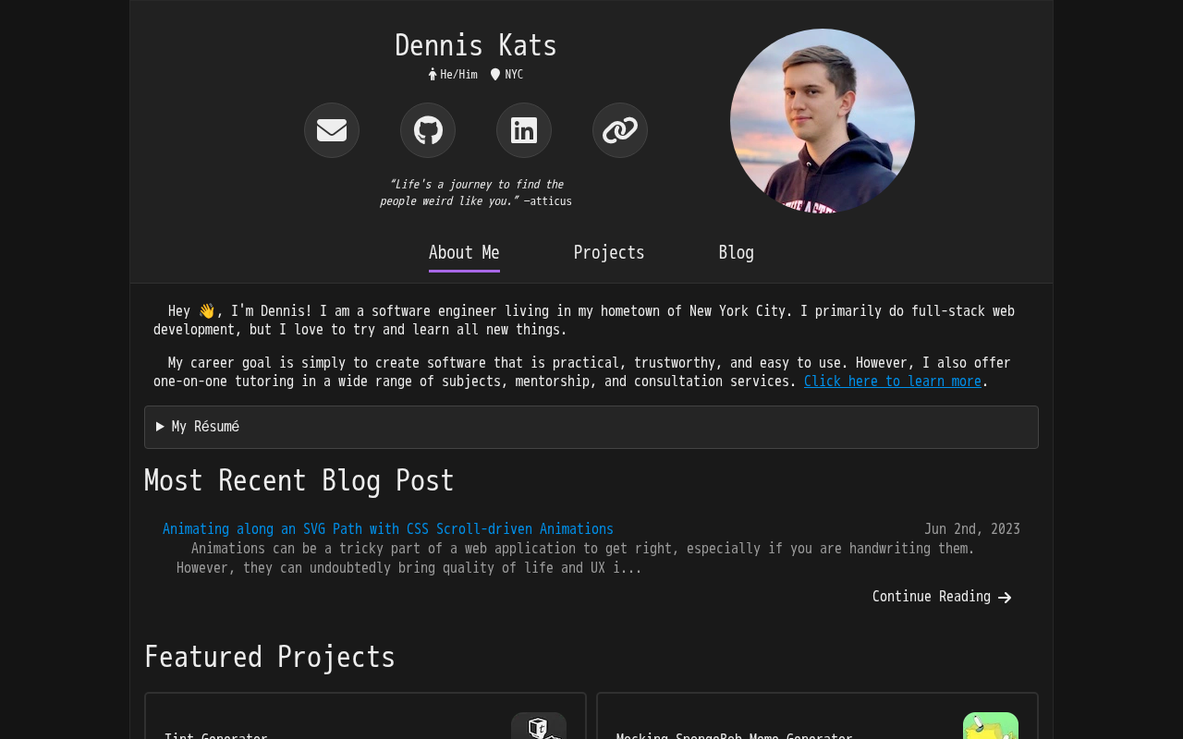The width and height of the screenshot is (1183, 739).
Task: Click the Tint Generator project icon
Action: (539, 727)
